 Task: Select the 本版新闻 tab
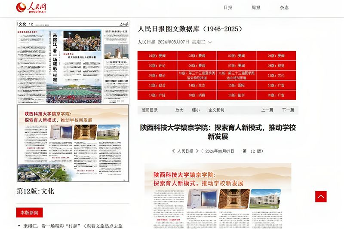click(30, 213)
